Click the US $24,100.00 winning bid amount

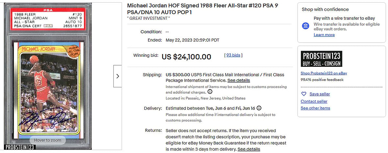(x=186, y=57)
